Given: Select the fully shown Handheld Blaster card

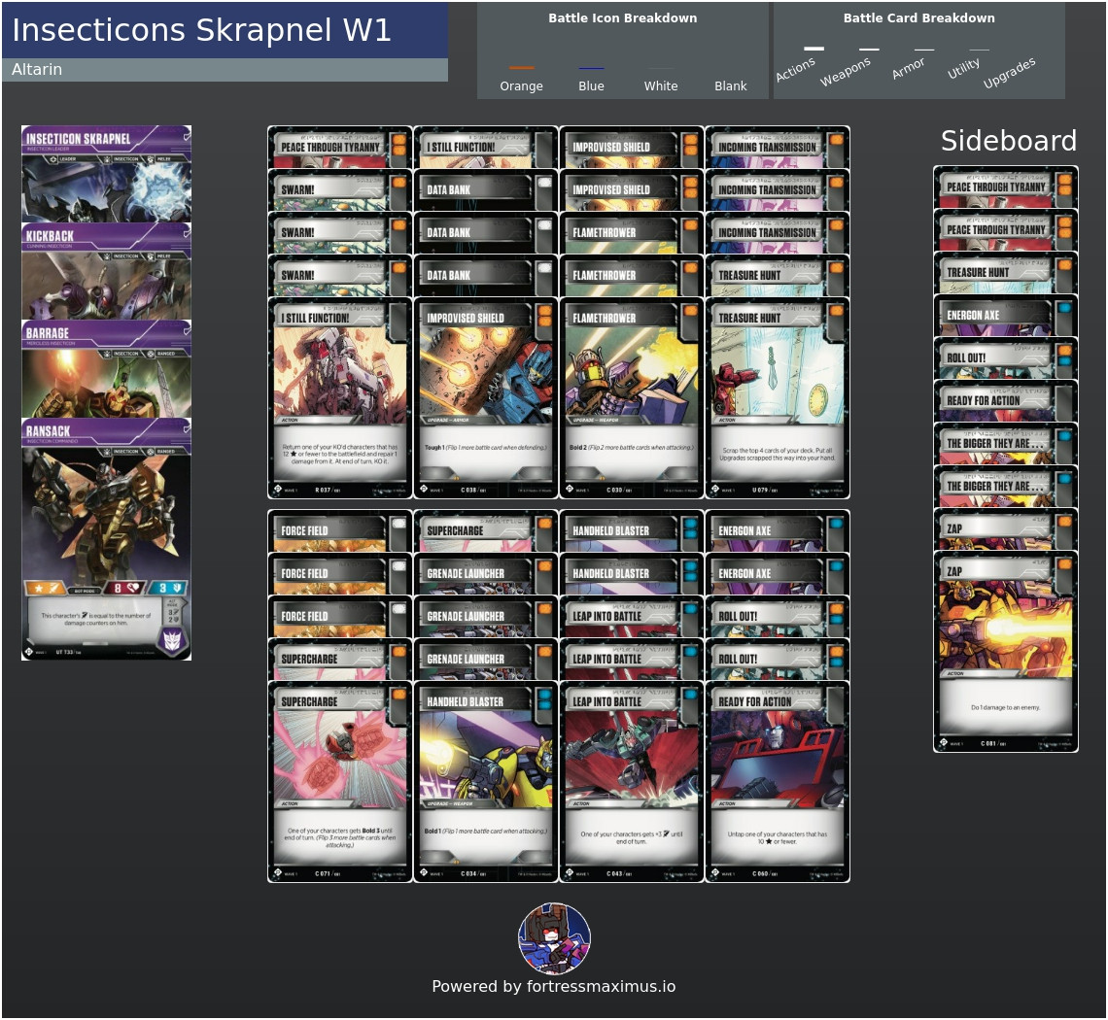Looking at the screenshot, I should click(485, 782).
